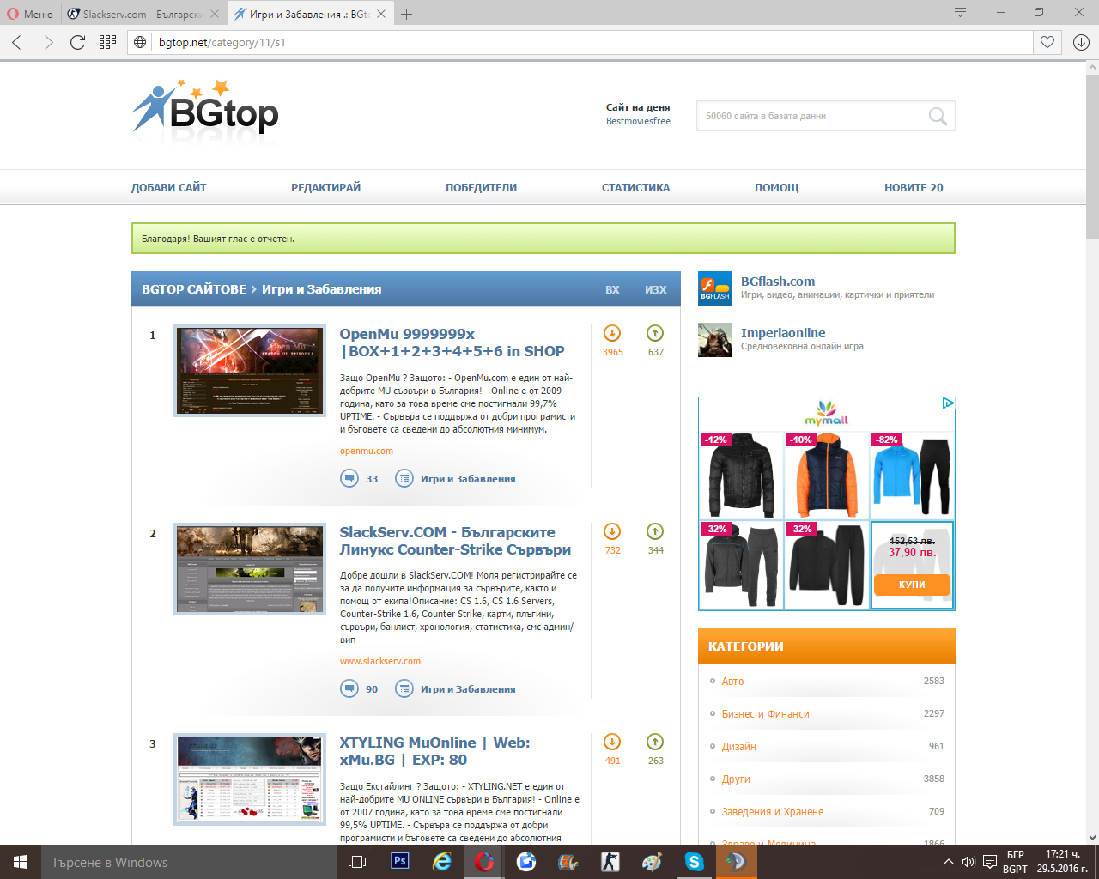Open the 'Bestmoviesfree' site of the day
The width and height of the screenshot is (1099, 879).
click(x=638, y=121)
